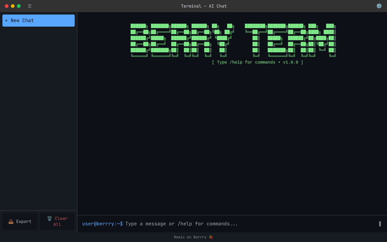This screenshot has height=242, width=387.
Task: Click the strawberry emoji in the footer
Action: coord(211,237)
